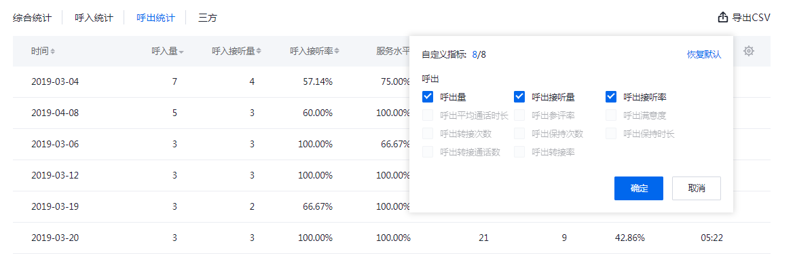Click the 05:22 duration value
The width and height of the screenshot is (795, 260).
point(711,238)
